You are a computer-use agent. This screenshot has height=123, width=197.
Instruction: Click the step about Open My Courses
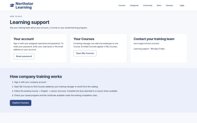pyautogui.click(x=56, y=87)
